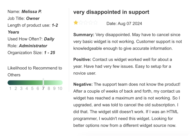Click number 1 on the recommendation scale
The height and width of the screenshot is (137, 190).
10,89
